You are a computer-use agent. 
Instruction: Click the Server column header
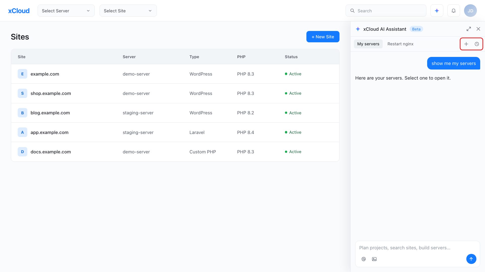pos(129,57)
